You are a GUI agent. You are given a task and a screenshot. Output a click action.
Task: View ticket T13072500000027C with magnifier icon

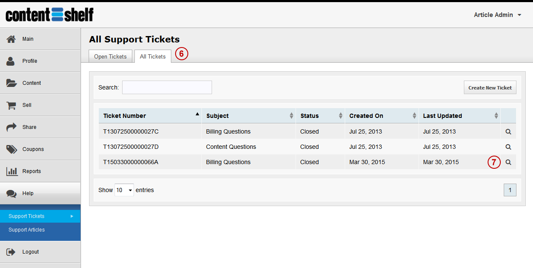tap(508, 131)
